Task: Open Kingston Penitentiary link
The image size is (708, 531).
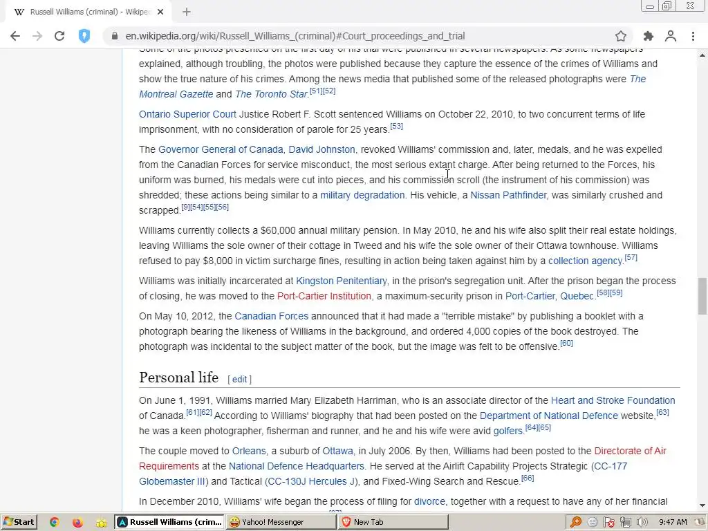Action: tap(342, 281)
